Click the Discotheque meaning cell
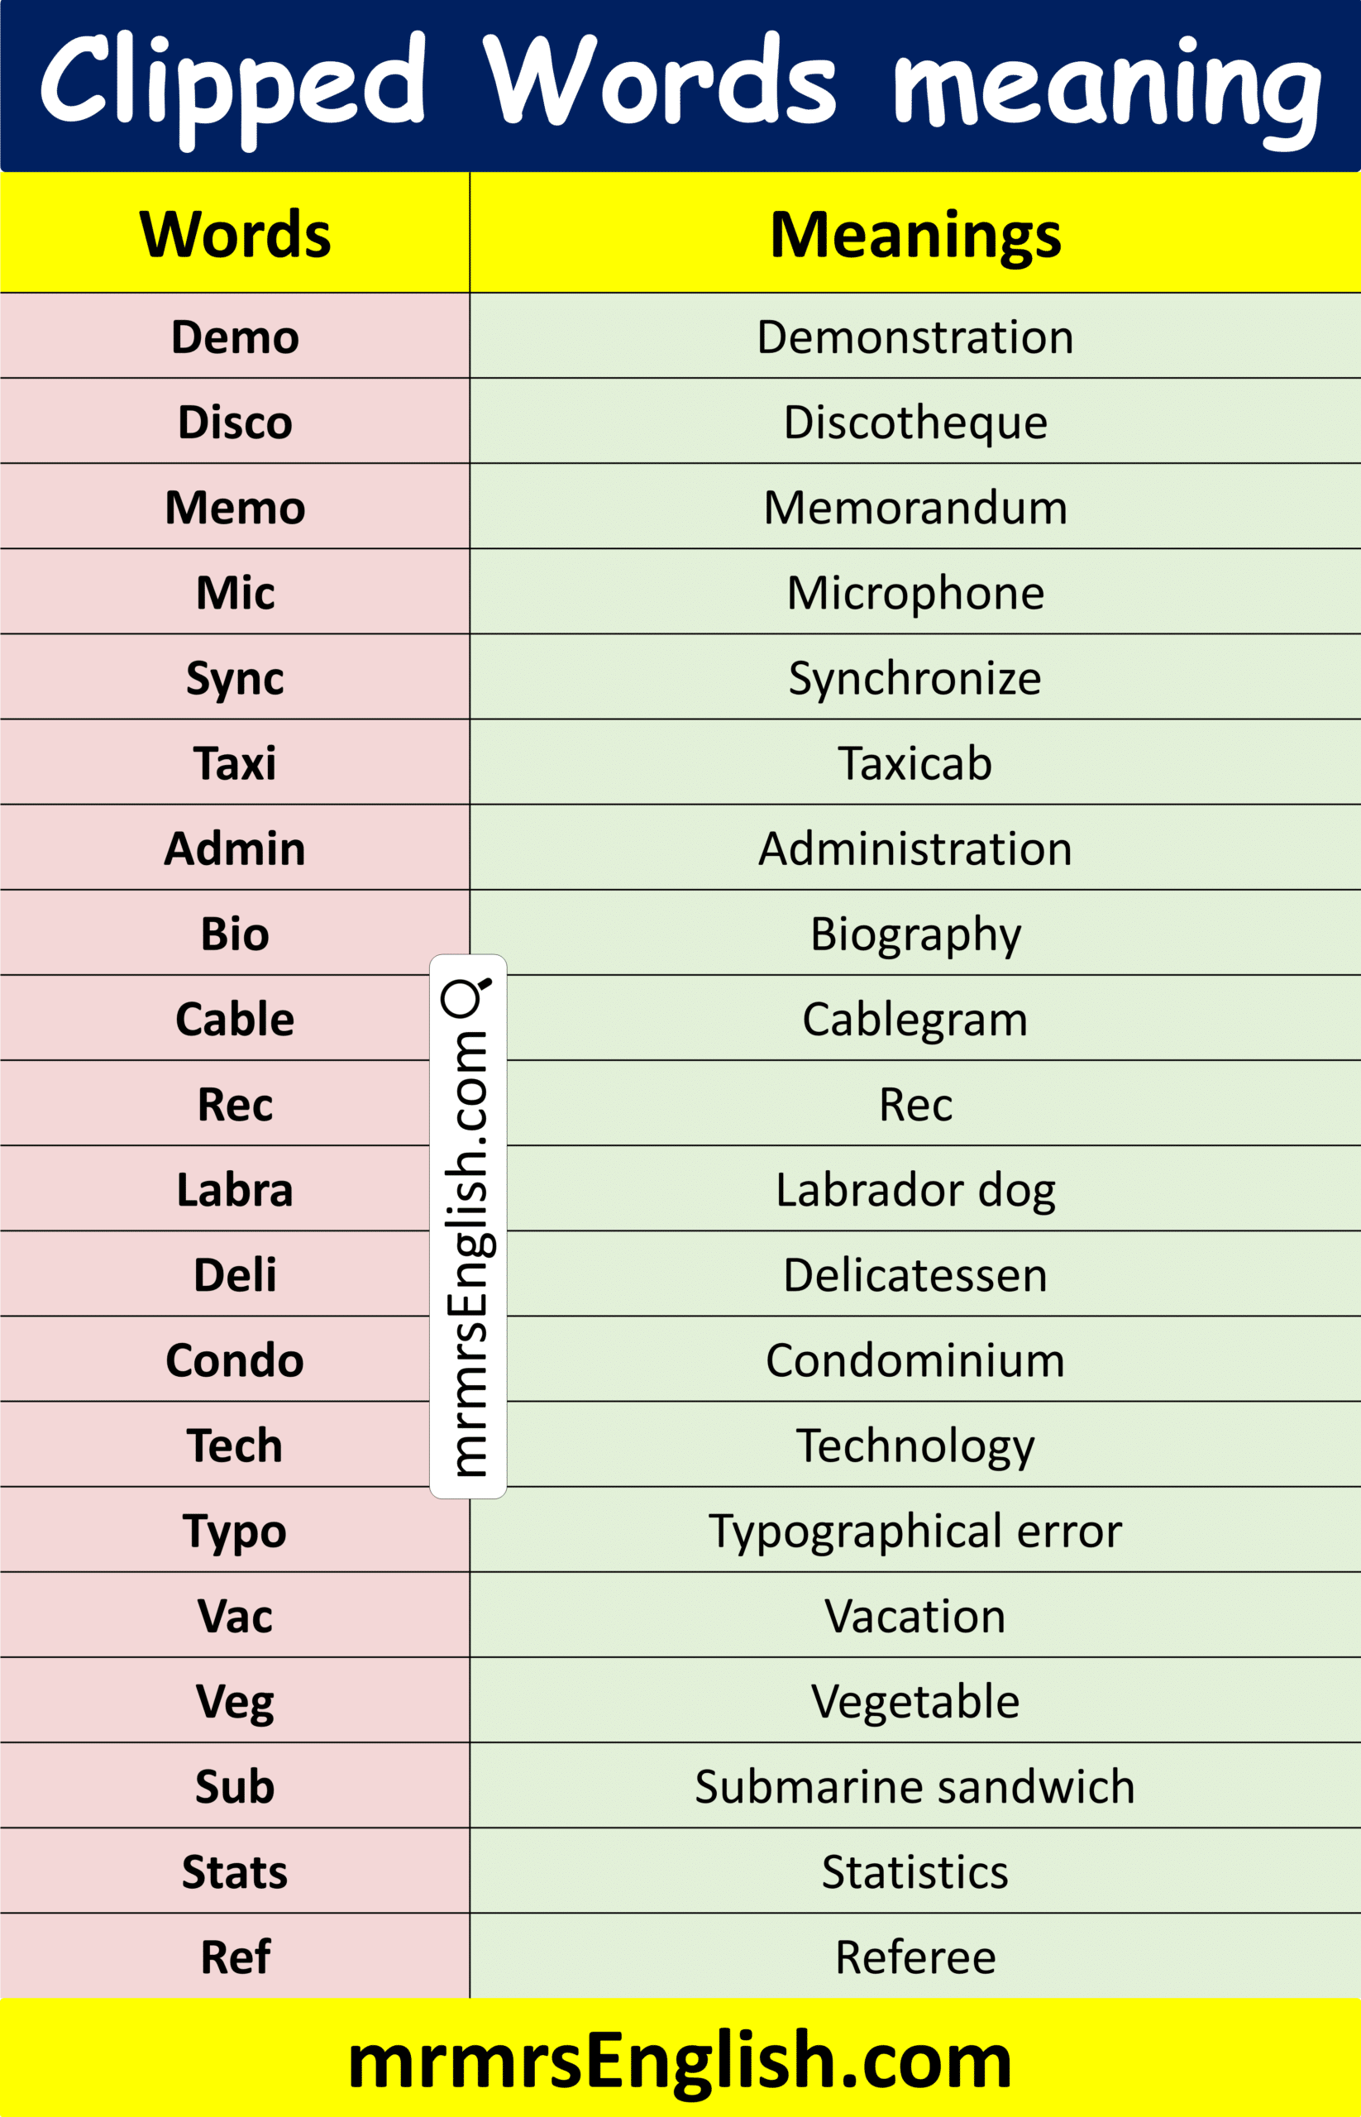Image resolution: width=1361 pixels, height=2117 pixels. (x=914, y=422)
